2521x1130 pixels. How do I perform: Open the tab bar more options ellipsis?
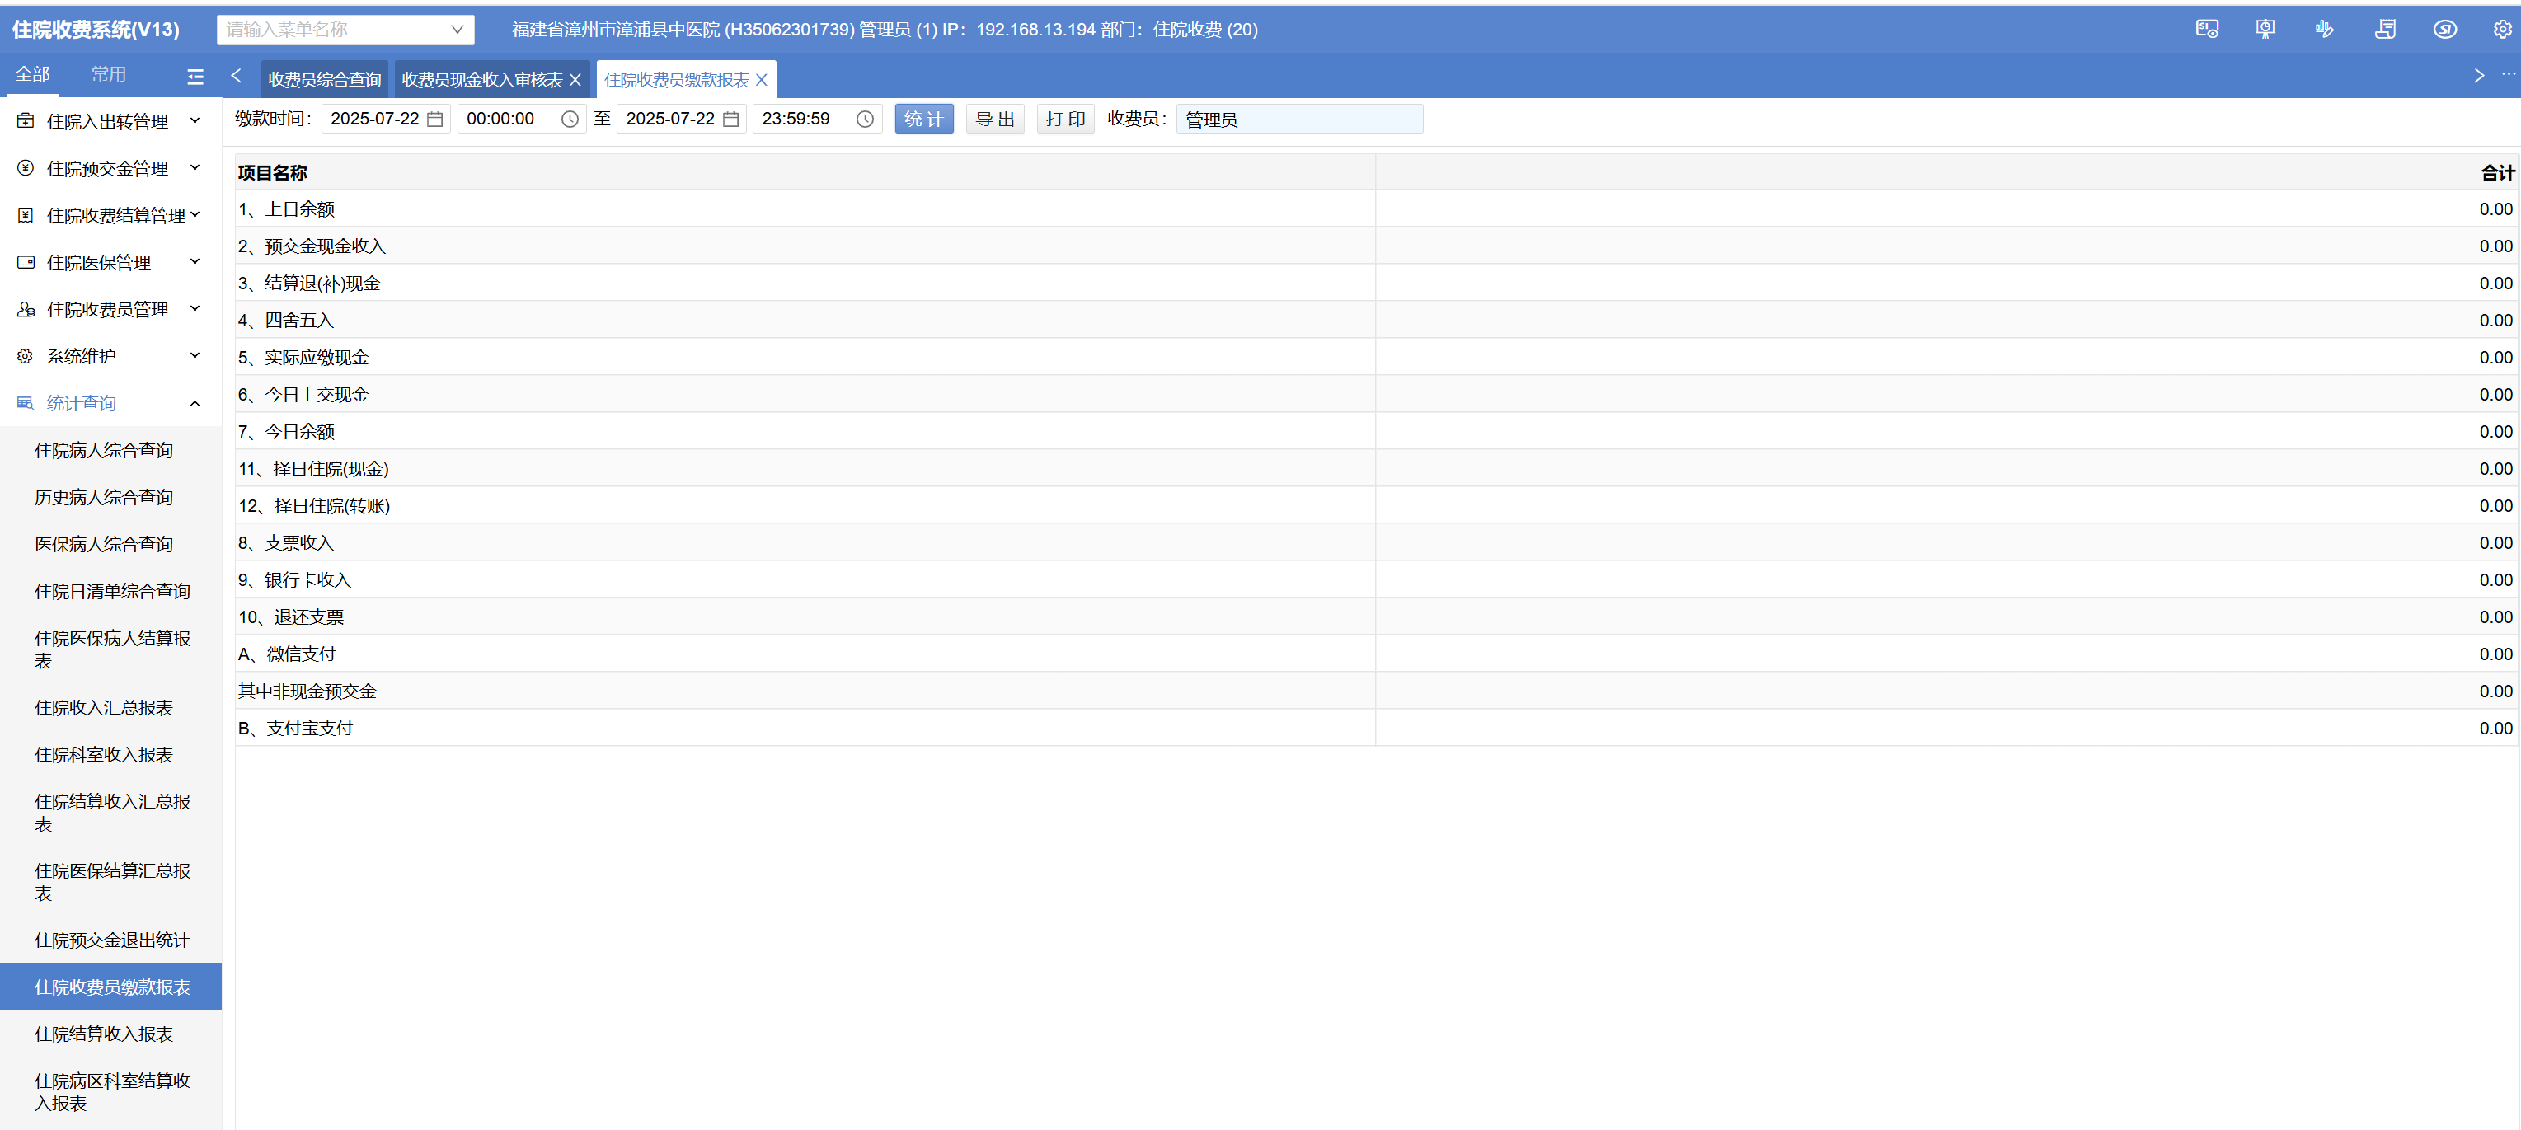click(2509, 74)
